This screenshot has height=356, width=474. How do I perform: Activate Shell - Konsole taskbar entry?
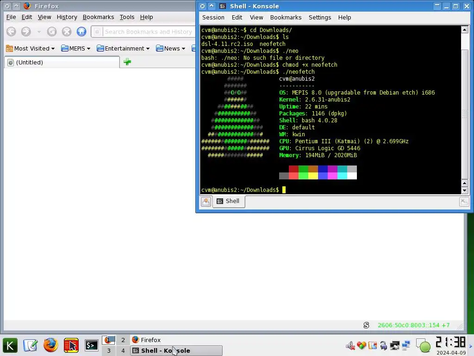click(177, 350)
